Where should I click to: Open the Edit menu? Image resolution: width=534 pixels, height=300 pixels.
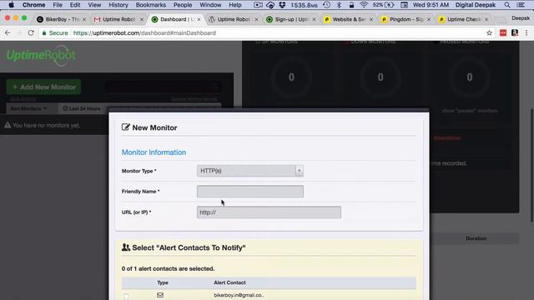(x=75, y=5)
